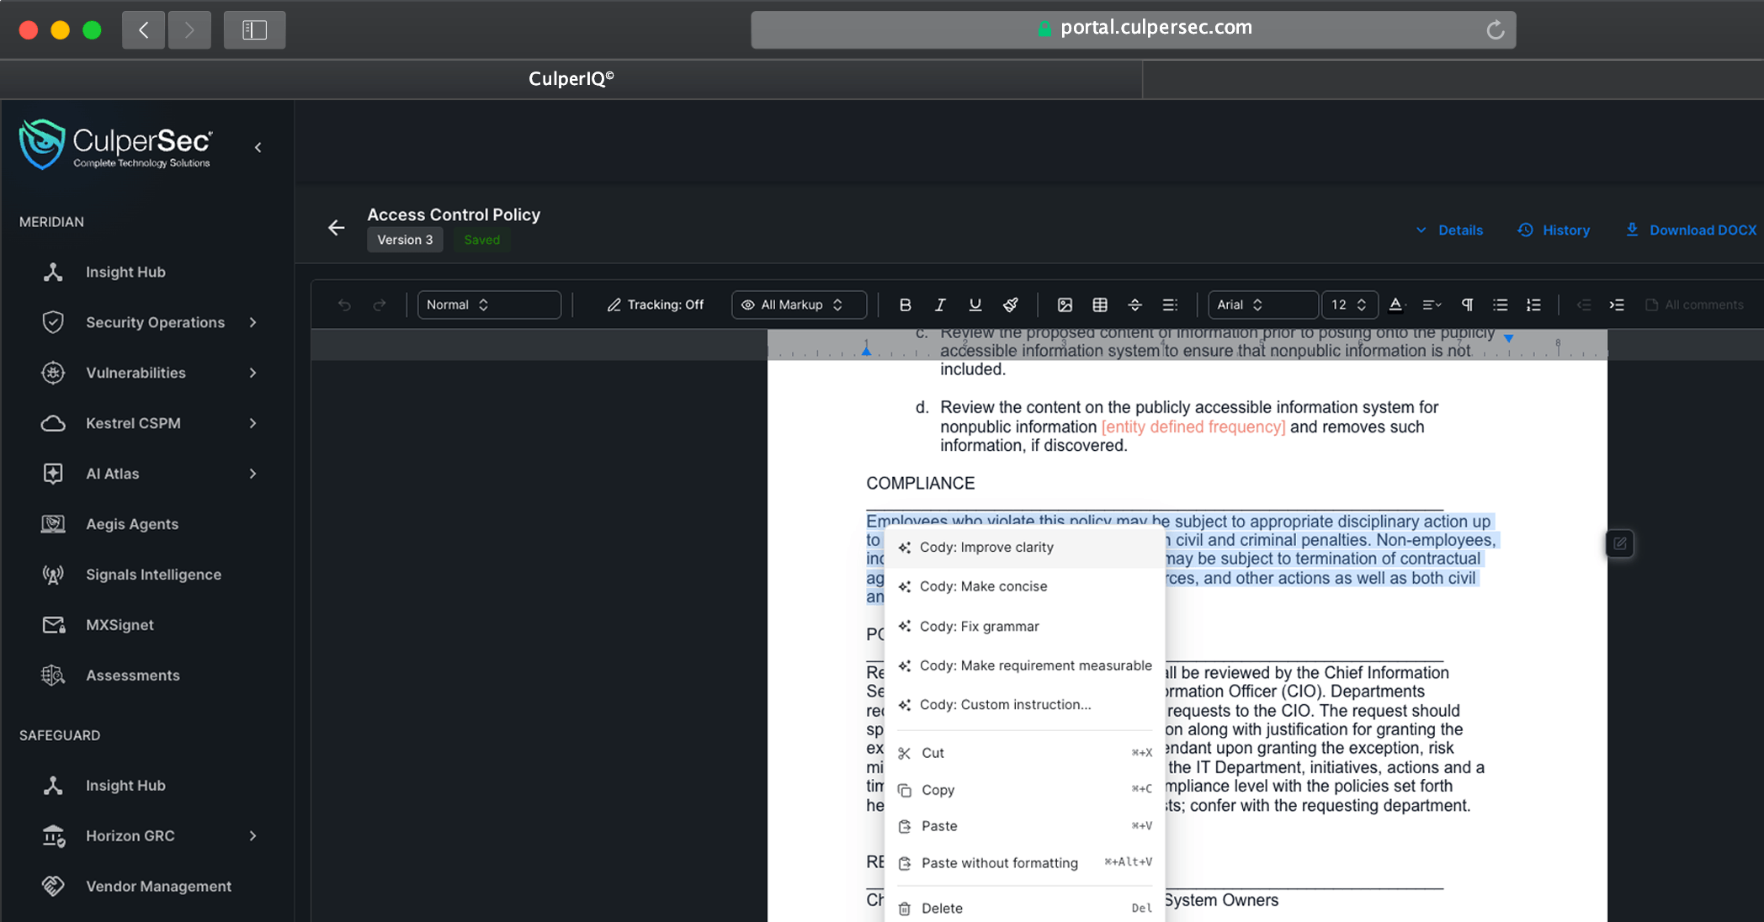Open SAFEGUARD Insight Hub
The height and width of the screenshot is (922, 1764).
pos(125,785)
